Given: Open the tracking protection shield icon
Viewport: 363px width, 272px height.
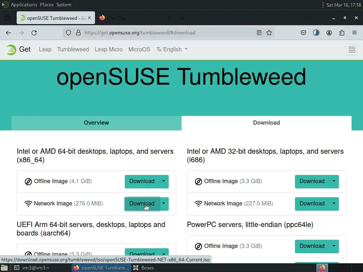Looking at the screenshot, I should (68, 33).
